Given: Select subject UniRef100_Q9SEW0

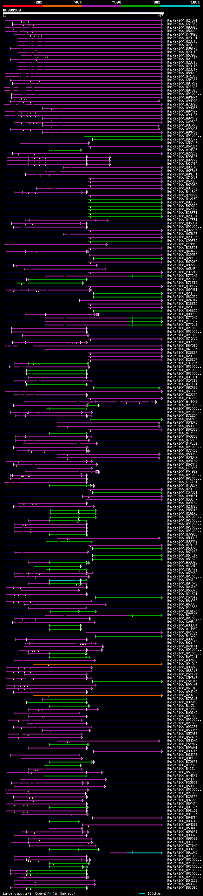Looking at the screenshot, I should (x=182, y=167).
